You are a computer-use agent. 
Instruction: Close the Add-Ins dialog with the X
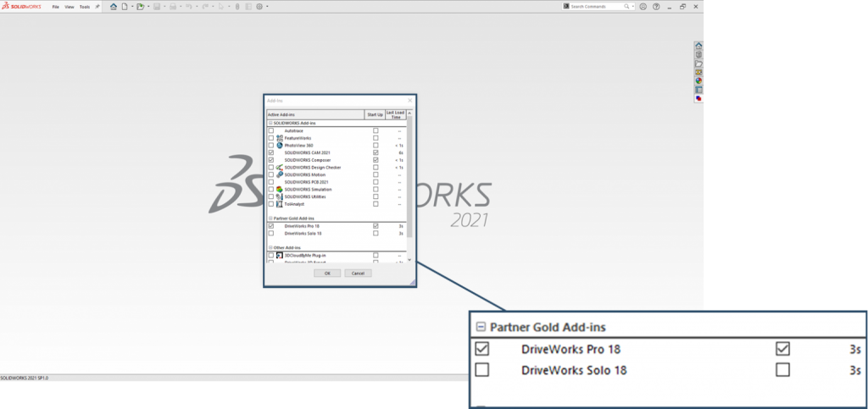pos(409,101)
